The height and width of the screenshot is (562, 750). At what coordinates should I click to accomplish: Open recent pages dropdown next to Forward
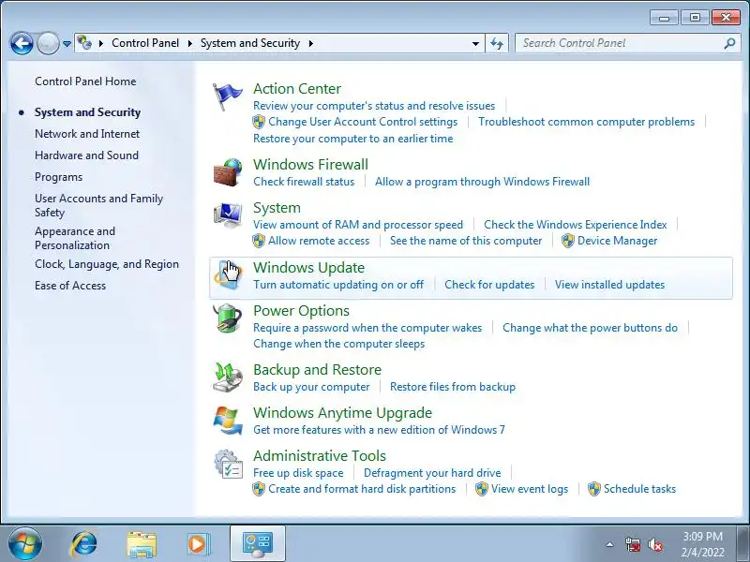67,44
